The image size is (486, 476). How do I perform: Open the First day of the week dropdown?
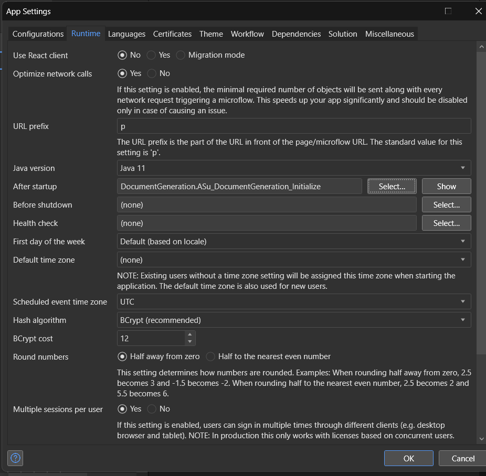(x=462, y=241)
